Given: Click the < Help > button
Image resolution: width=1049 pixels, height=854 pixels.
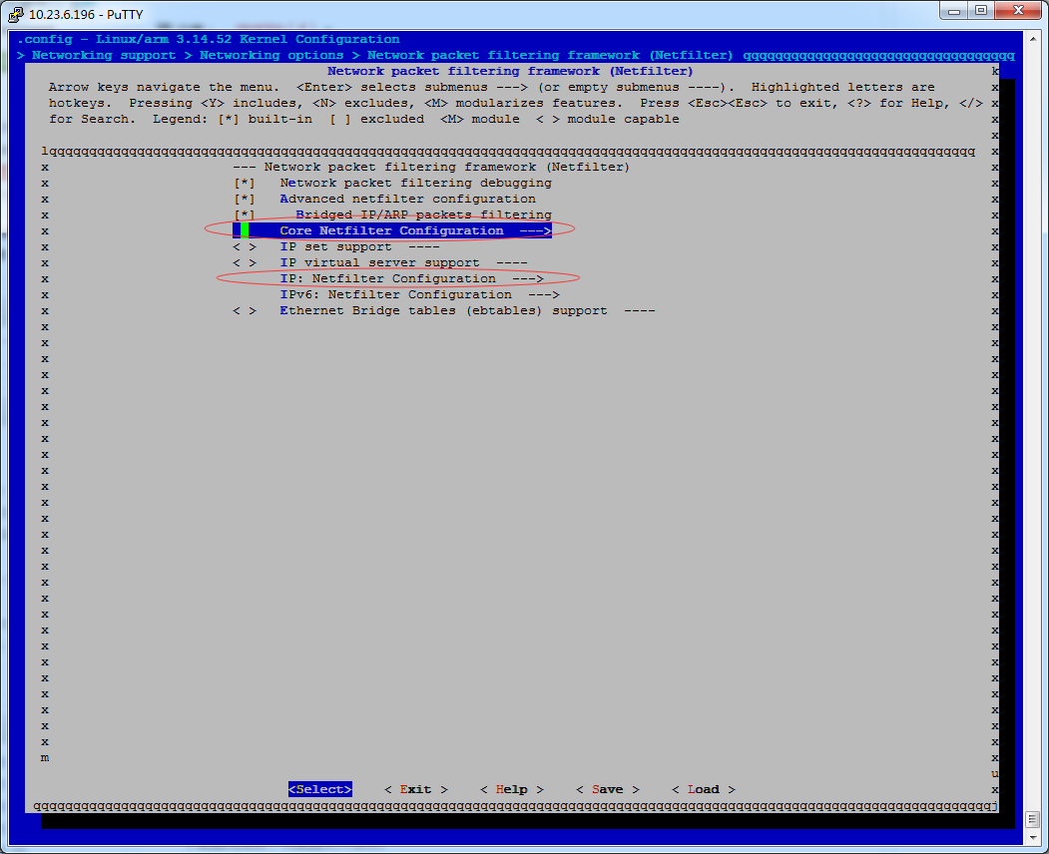Looking at the screenshot, I should [x=512, y=790].
